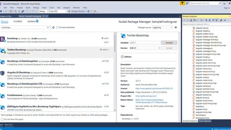Focus the Search Solution Explorer field

(x=206, y=24)
